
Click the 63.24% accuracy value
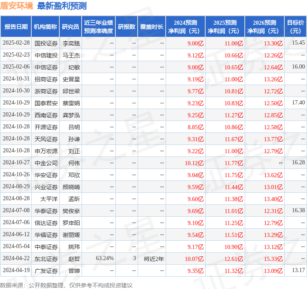click(x=105, y=258)
